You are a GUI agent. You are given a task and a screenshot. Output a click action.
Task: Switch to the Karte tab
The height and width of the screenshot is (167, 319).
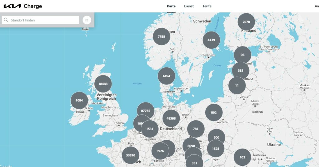pyautogui.click(x=171, y=6)
